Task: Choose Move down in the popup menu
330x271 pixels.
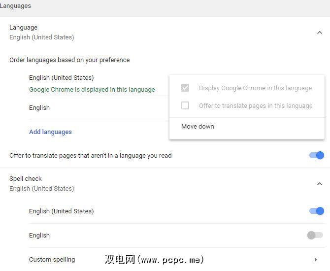Action: (198, 127)
